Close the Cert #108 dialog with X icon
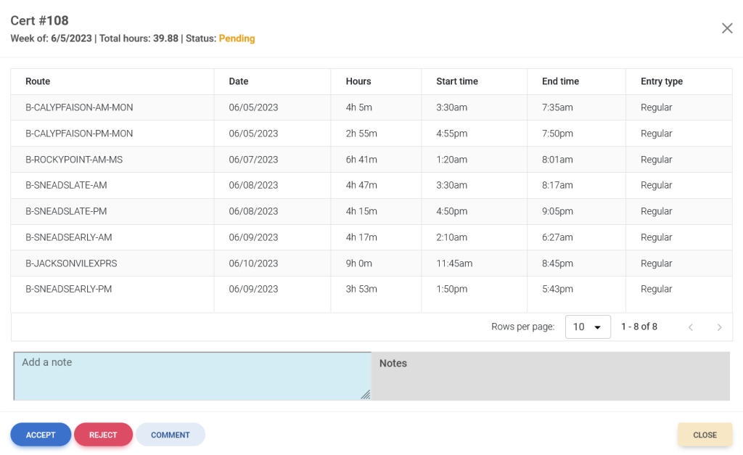This screenshot has height=455, width=743. coord(726,28)
